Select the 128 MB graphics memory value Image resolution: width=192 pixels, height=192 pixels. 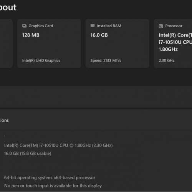coord(31,35)
